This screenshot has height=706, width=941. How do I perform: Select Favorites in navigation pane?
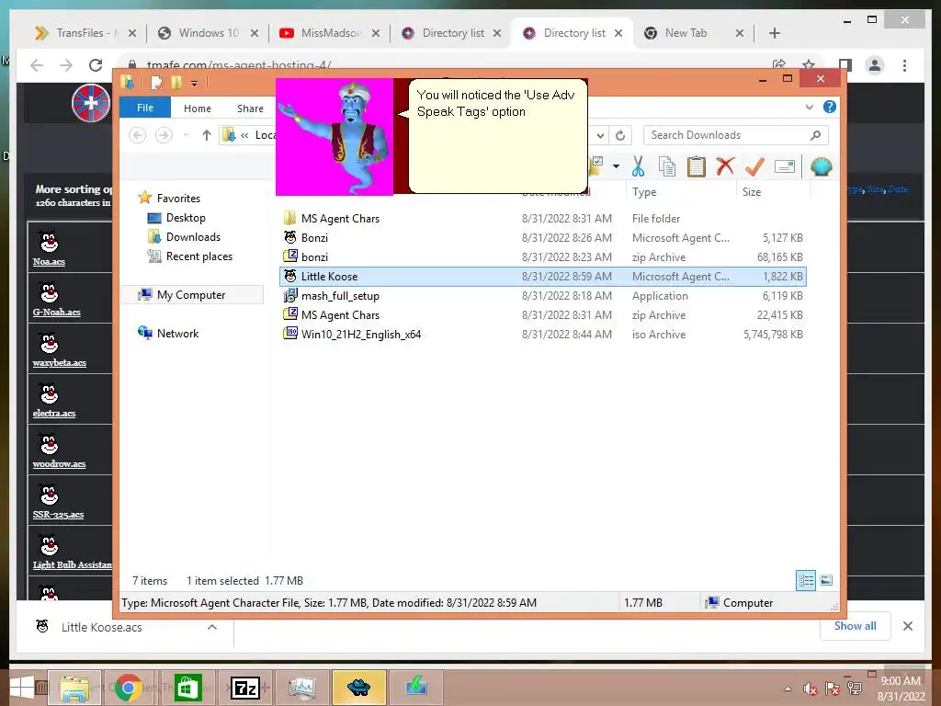click(178, 199)
